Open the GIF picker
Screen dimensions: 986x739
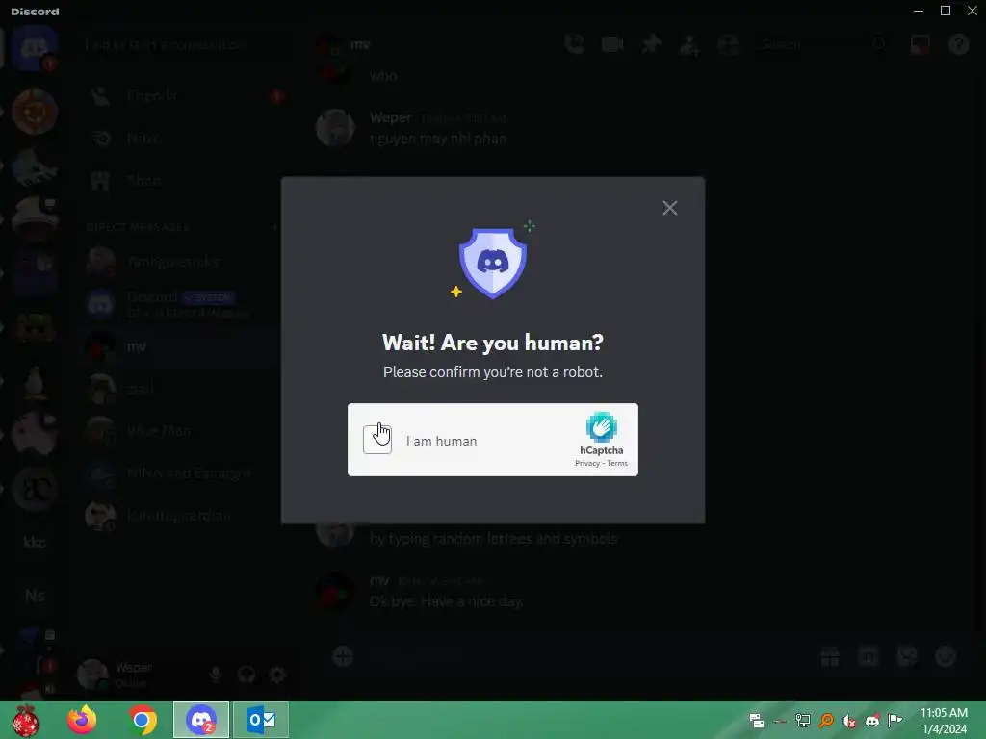tap(869, 656)
